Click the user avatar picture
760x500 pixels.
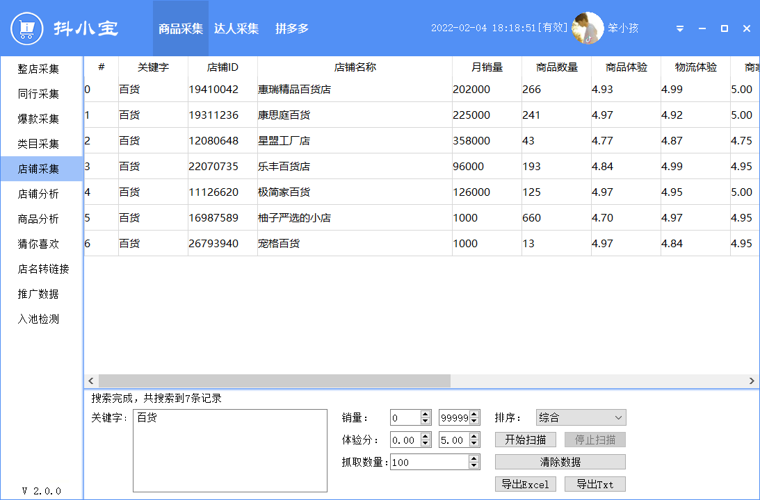click(588, 28)
